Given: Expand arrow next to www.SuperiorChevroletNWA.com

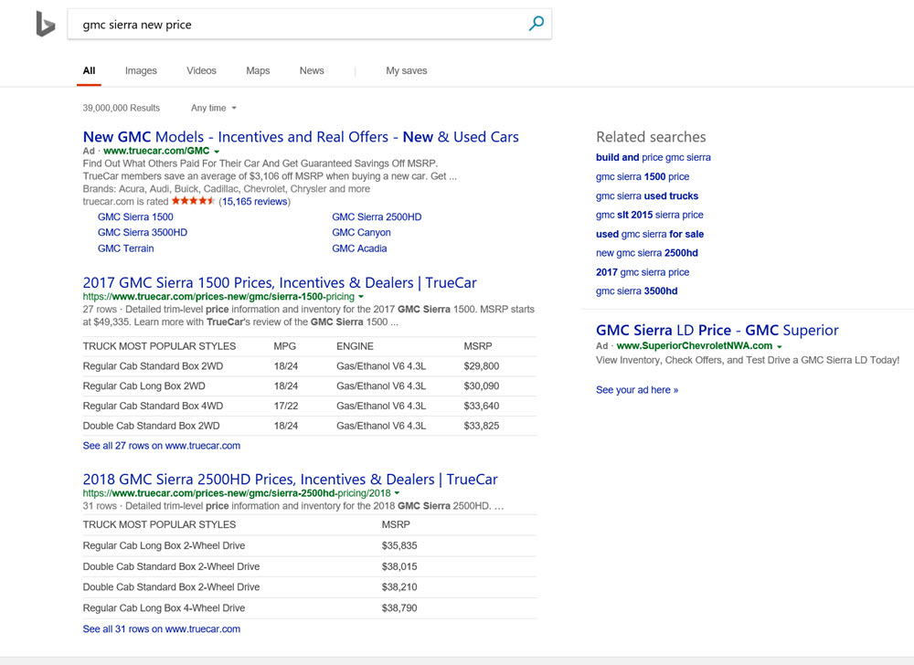Looking at the screenshot, I should (x=780, y=346).
